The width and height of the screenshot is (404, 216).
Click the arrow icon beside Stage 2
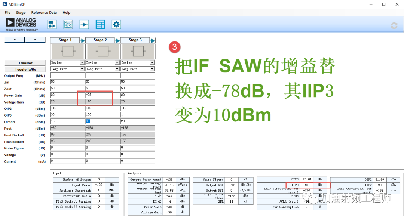pos(117,40)
